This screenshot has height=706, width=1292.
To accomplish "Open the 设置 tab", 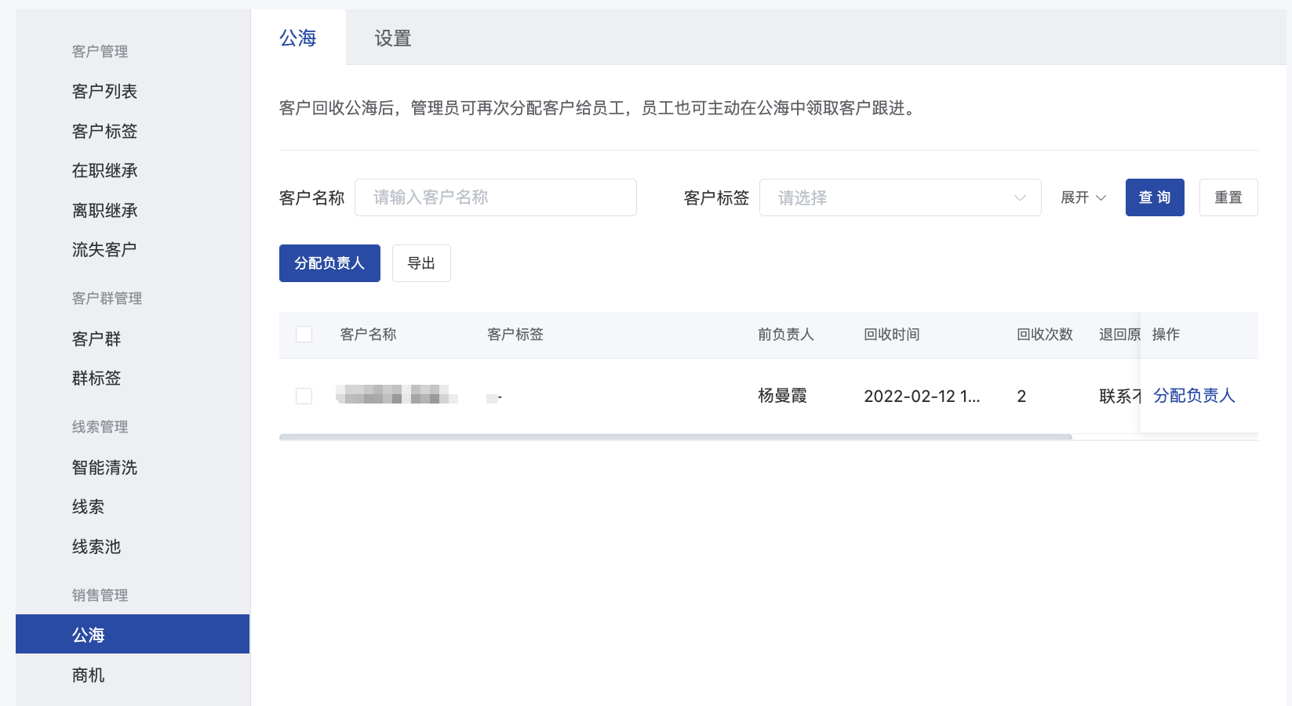I will (393, 38).
